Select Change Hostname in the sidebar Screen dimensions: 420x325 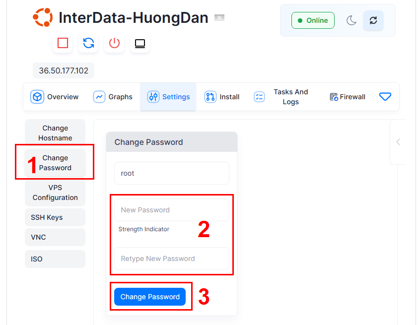(55, 133)
